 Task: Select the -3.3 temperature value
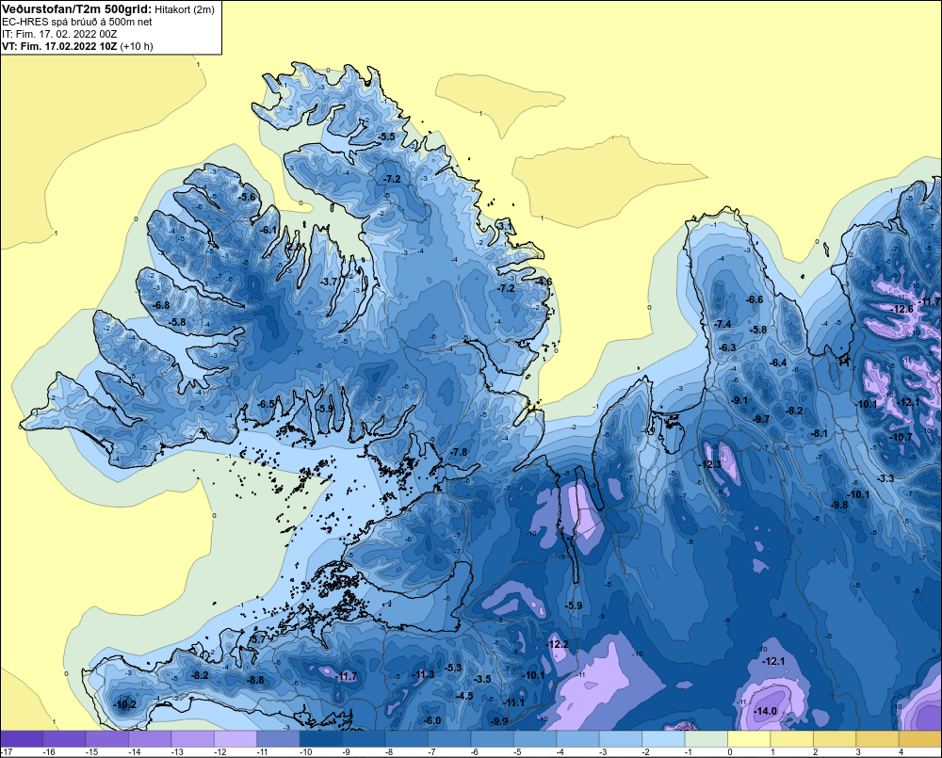click(x=886, y=478)
